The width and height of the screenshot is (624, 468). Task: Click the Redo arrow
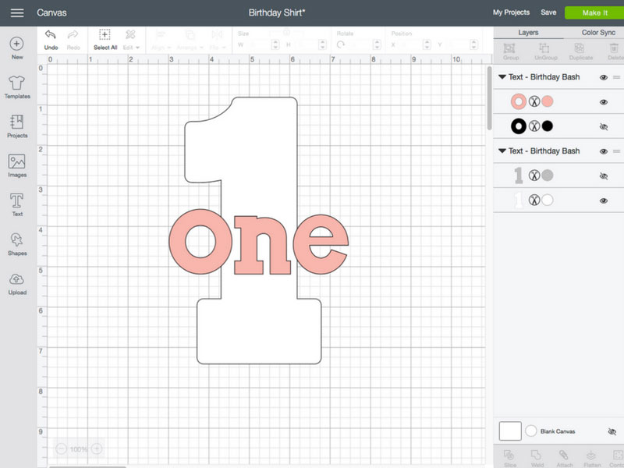[x=73, y=34]
